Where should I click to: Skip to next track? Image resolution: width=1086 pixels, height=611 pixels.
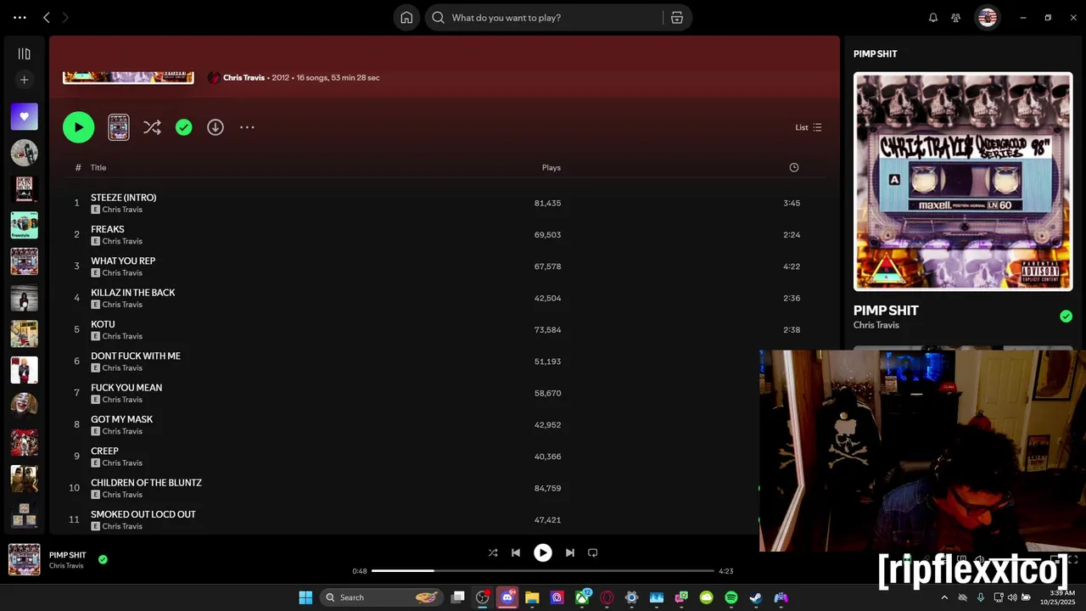tap(570, 552)
